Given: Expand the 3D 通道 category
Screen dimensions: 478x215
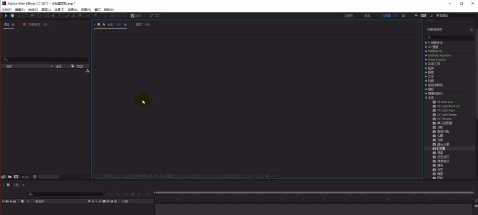Looking at the screenshot, I should click(426, 47).
